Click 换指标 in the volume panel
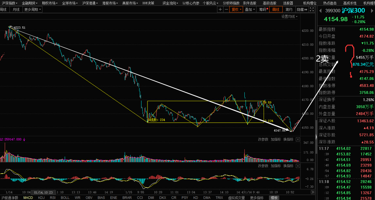The width and height of the screenshot is (375, 200). click(288, 139)
